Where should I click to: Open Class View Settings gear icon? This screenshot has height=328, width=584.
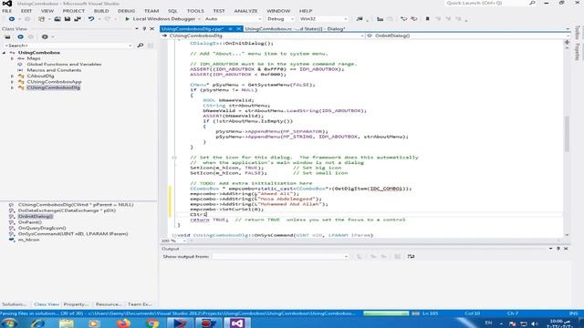[x=45, y=36]
